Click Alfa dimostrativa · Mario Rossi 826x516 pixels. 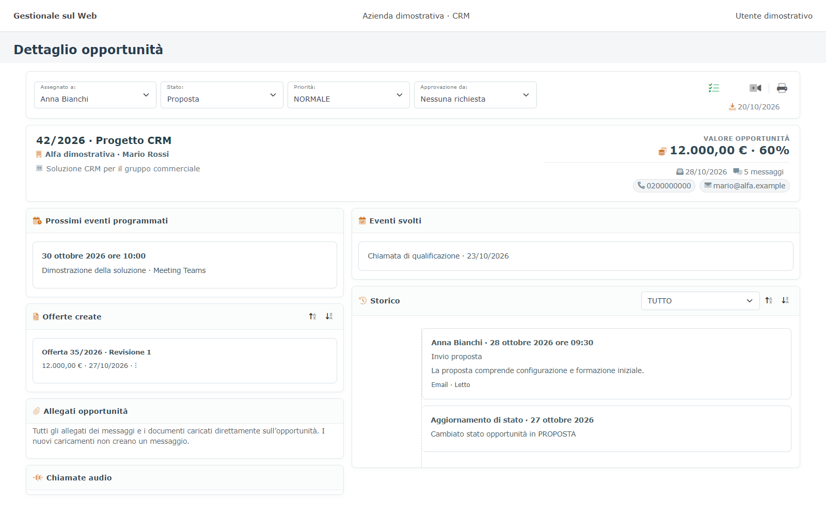[x=107, y=154]
